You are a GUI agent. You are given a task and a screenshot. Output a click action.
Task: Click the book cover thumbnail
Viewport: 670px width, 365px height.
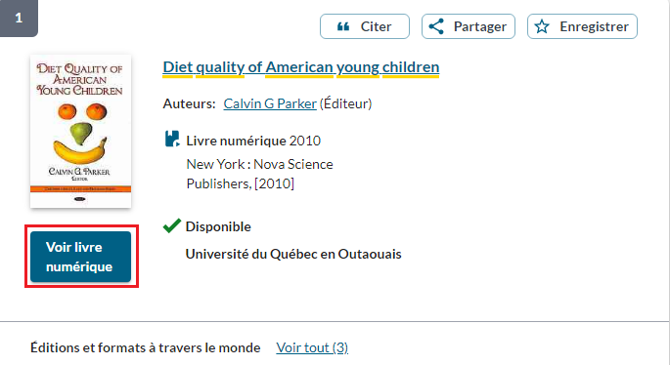click(x=81, y=132)
